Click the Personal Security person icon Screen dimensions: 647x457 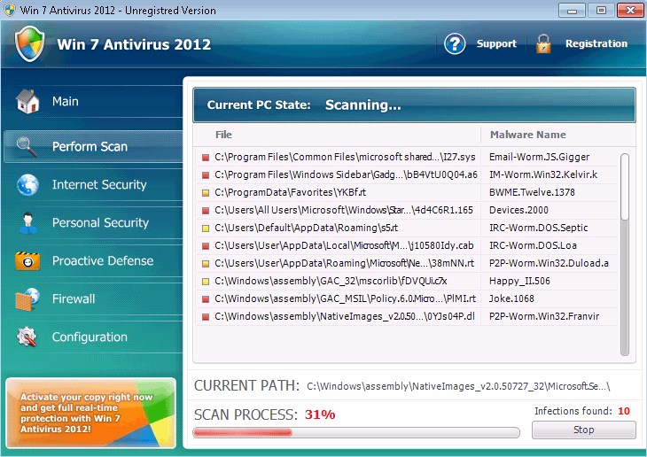pyautogui.click(x=28, y=223)
